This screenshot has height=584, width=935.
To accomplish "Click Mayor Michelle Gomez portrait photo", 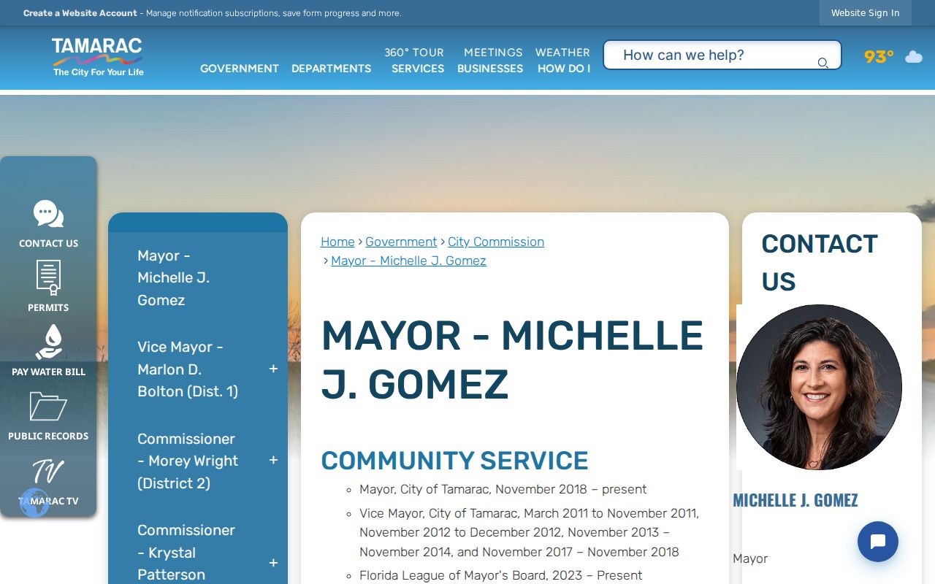I will click(x=819, y=387).
